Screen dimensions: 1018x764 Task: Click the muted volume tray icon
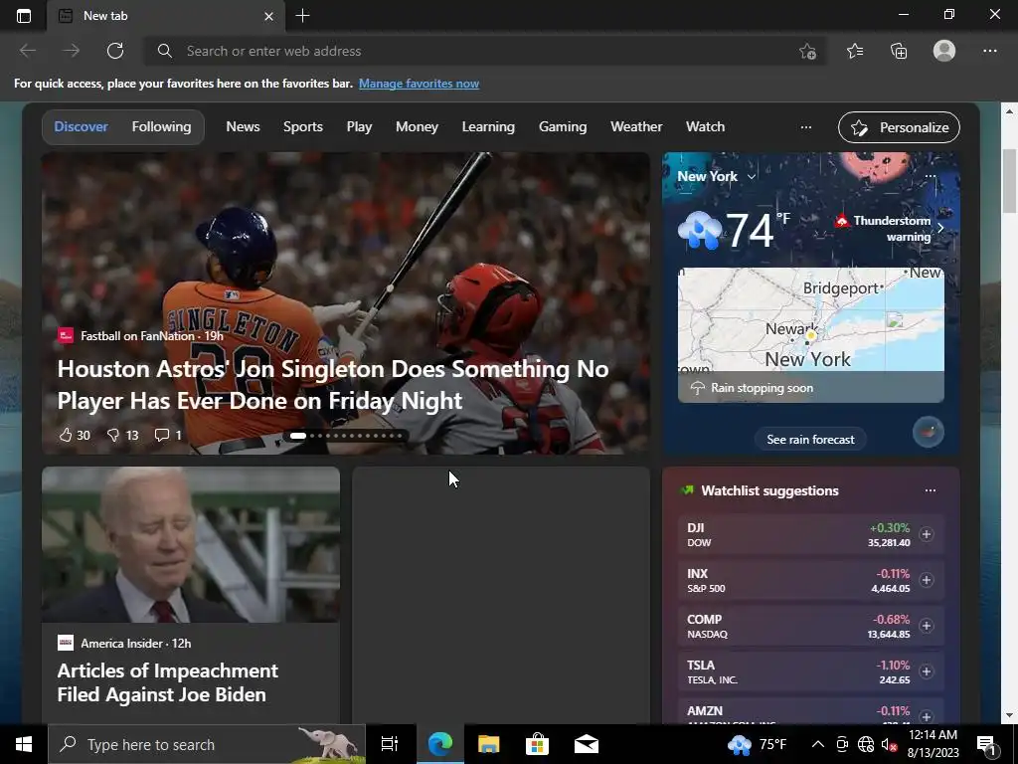click(888, 744)
